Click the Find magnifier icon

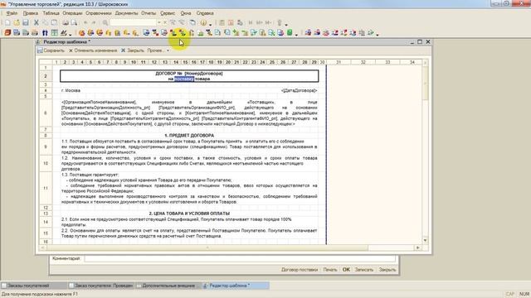click(x=105, y=22)
